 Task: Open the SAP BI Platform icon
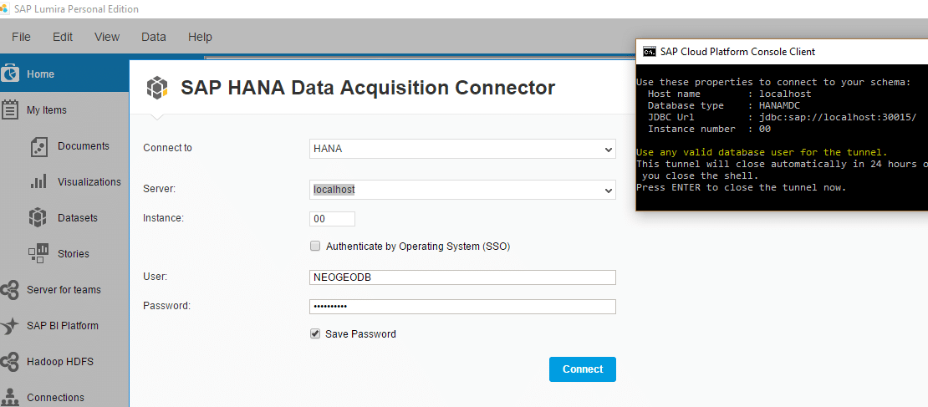click(x=10, y=326)
